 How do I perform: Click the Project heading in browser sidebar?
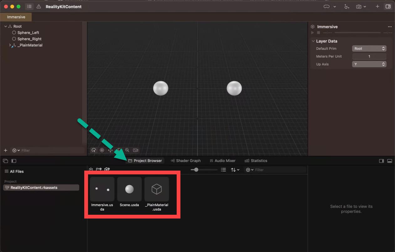(10, 182)
